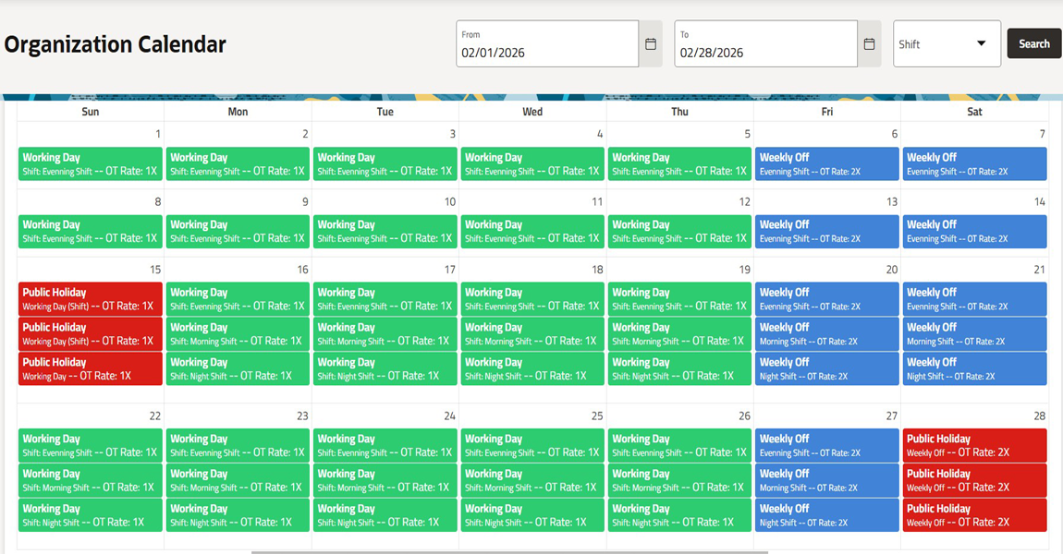Select Weekly Off Night Shift on February 27

pyautogui.click(x=826, y=514)
